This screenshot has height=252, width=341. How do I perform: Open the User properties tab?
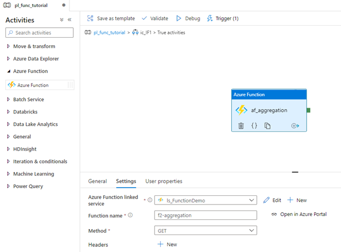(163, 181)
